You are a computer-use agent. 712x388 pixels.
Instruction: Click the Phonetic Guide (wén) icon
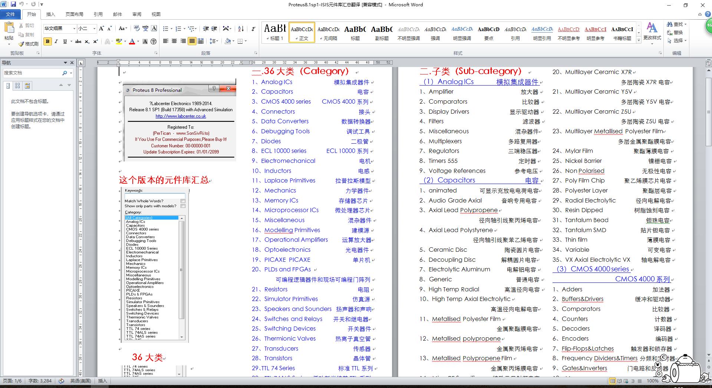pos(145,29)
